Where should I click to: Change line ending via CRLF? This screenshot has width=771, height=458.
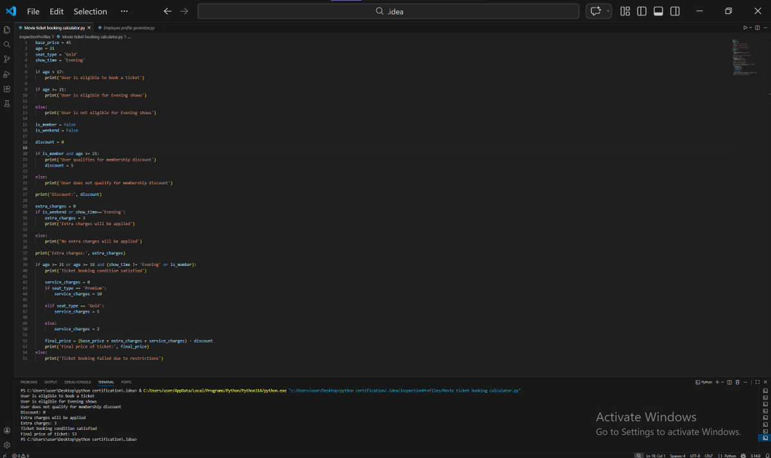(709, 455)
